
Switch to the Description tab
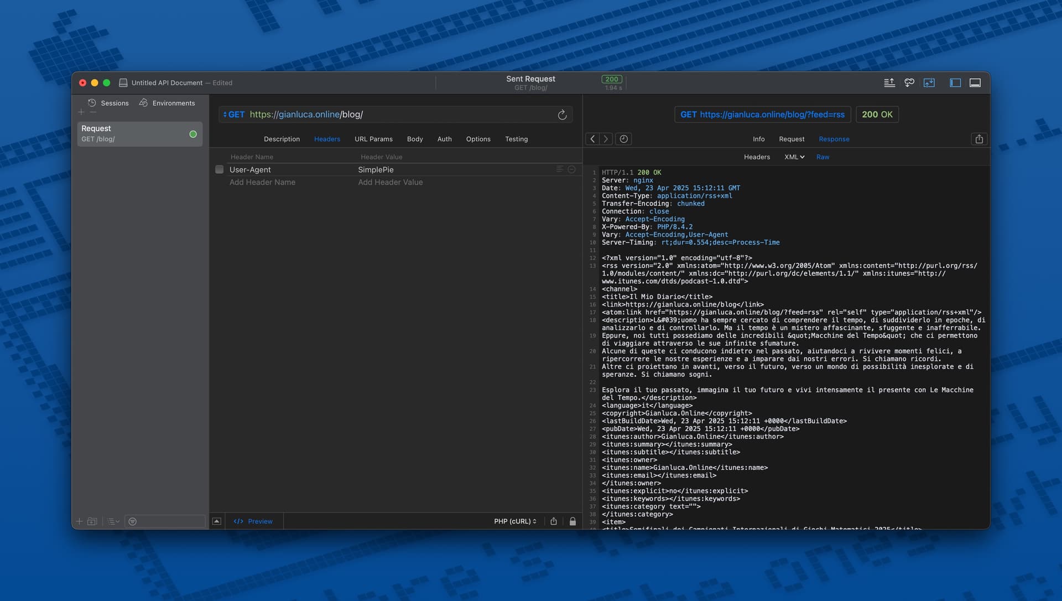(282, 139)
